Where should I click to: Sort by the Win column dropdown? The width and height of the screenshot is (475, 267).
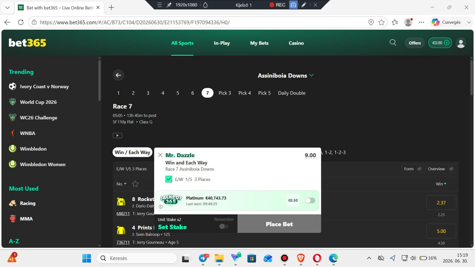[441, 184]
